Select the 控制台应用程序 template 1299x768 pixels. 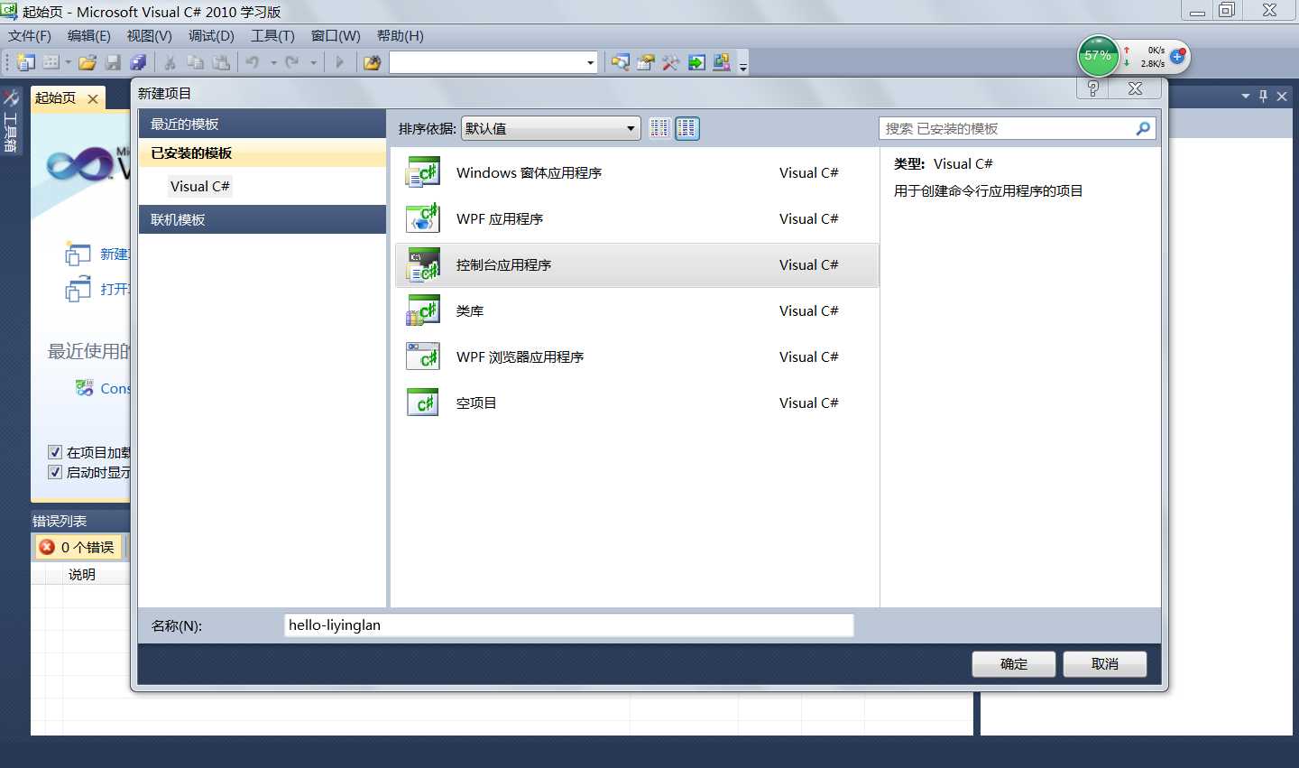[x=637, y=264]
